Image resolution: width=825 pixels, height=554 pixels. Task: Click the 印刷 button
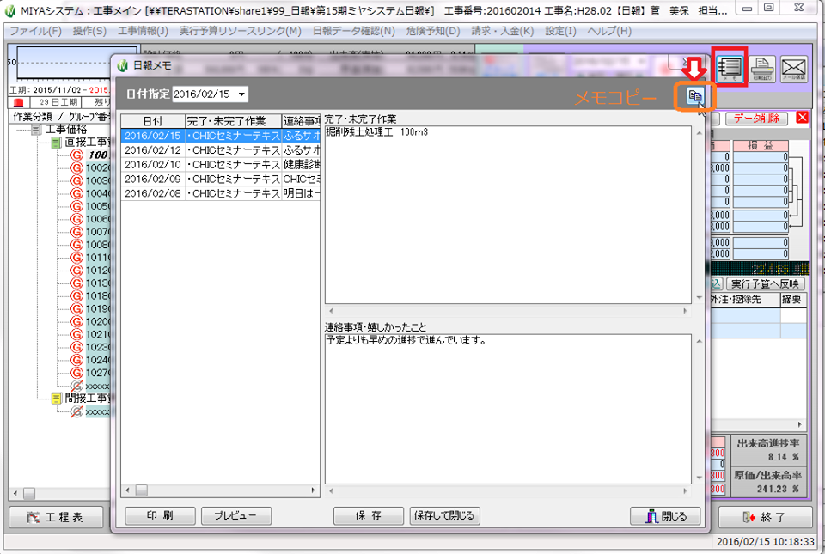point(160,515)
